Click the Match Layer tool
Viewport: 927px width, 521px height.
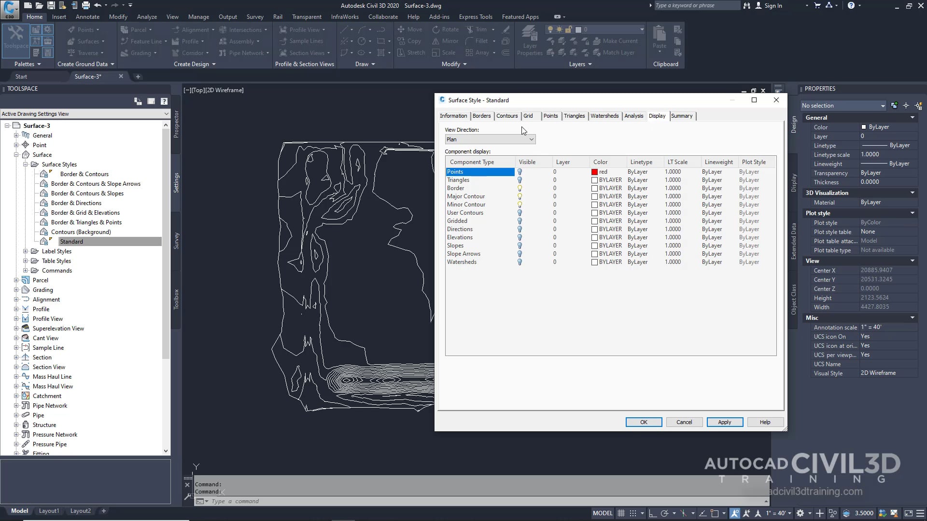pos(613,53)
